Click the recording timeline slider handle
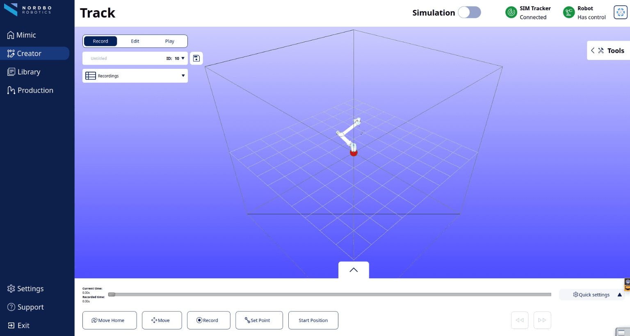630x336 pixels. pos(112,295)
